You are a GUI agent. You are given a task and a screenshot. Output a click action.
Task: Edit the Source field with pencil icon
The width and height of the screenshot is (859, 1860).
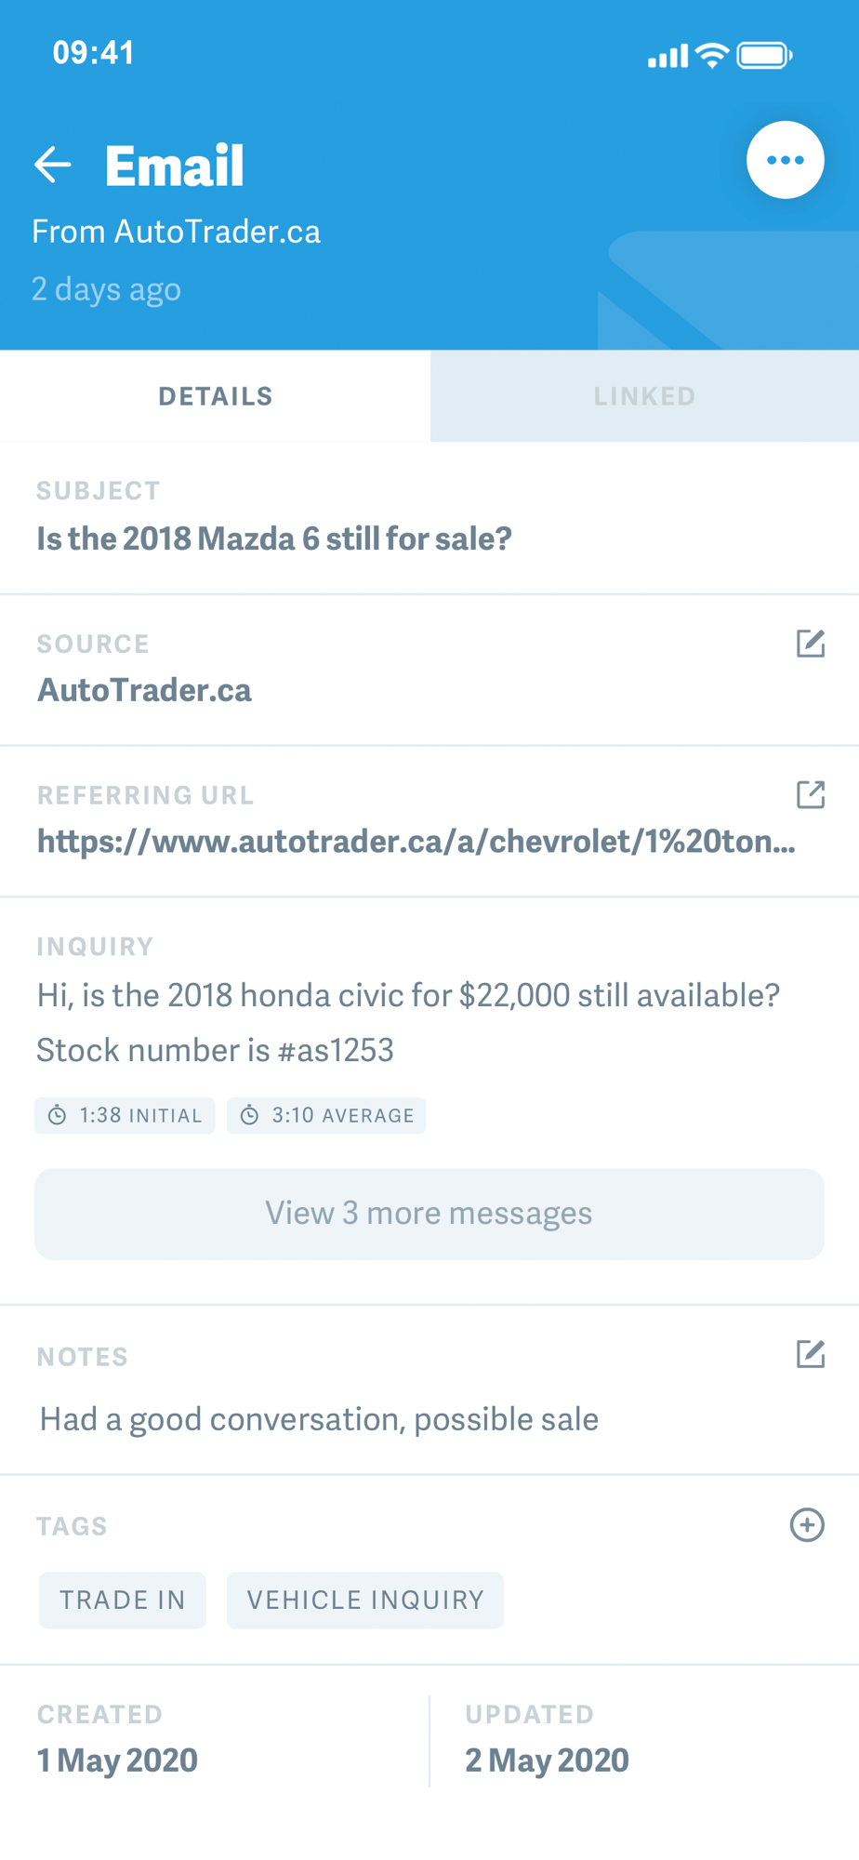pos(810,644)
